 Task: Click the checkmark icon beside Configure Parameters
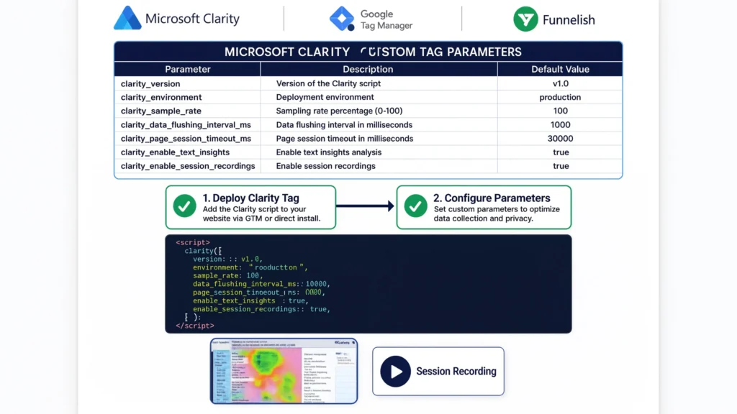tap(415, 206)
